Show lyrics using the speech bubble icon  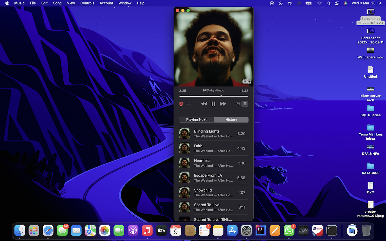238,104
